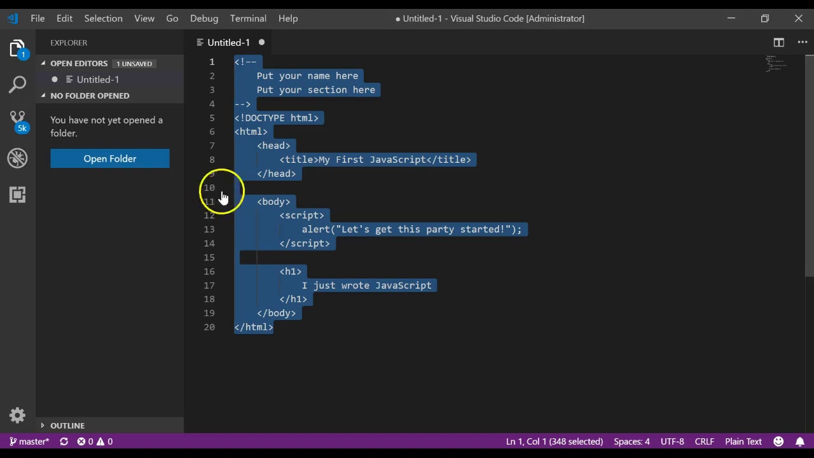Image resolution: width=814 pixels, height=458 pixels.
Task: Click the editor minimap preview
Action: click(776, 64)
